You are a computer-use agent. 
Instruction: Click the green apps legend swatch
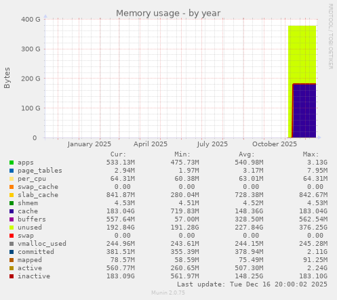click(x=12, y=163)
